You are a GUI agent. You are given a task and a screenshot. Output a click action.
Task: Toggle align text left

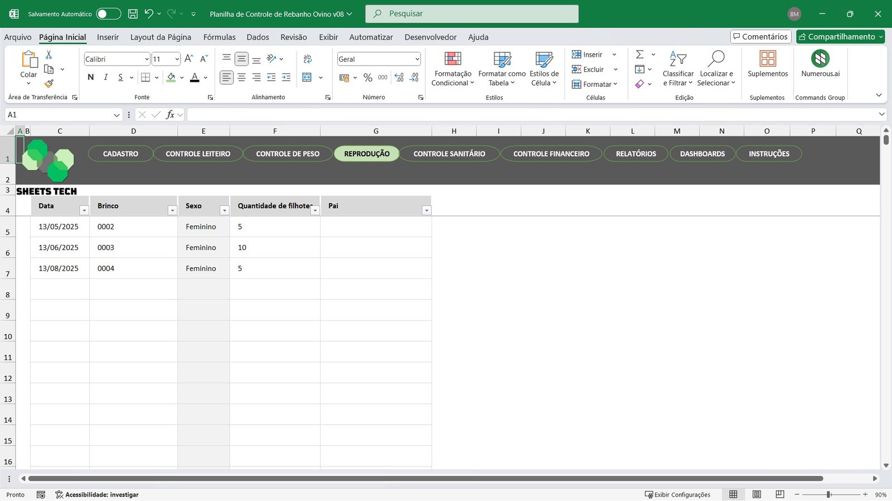[x=226, y=77]
